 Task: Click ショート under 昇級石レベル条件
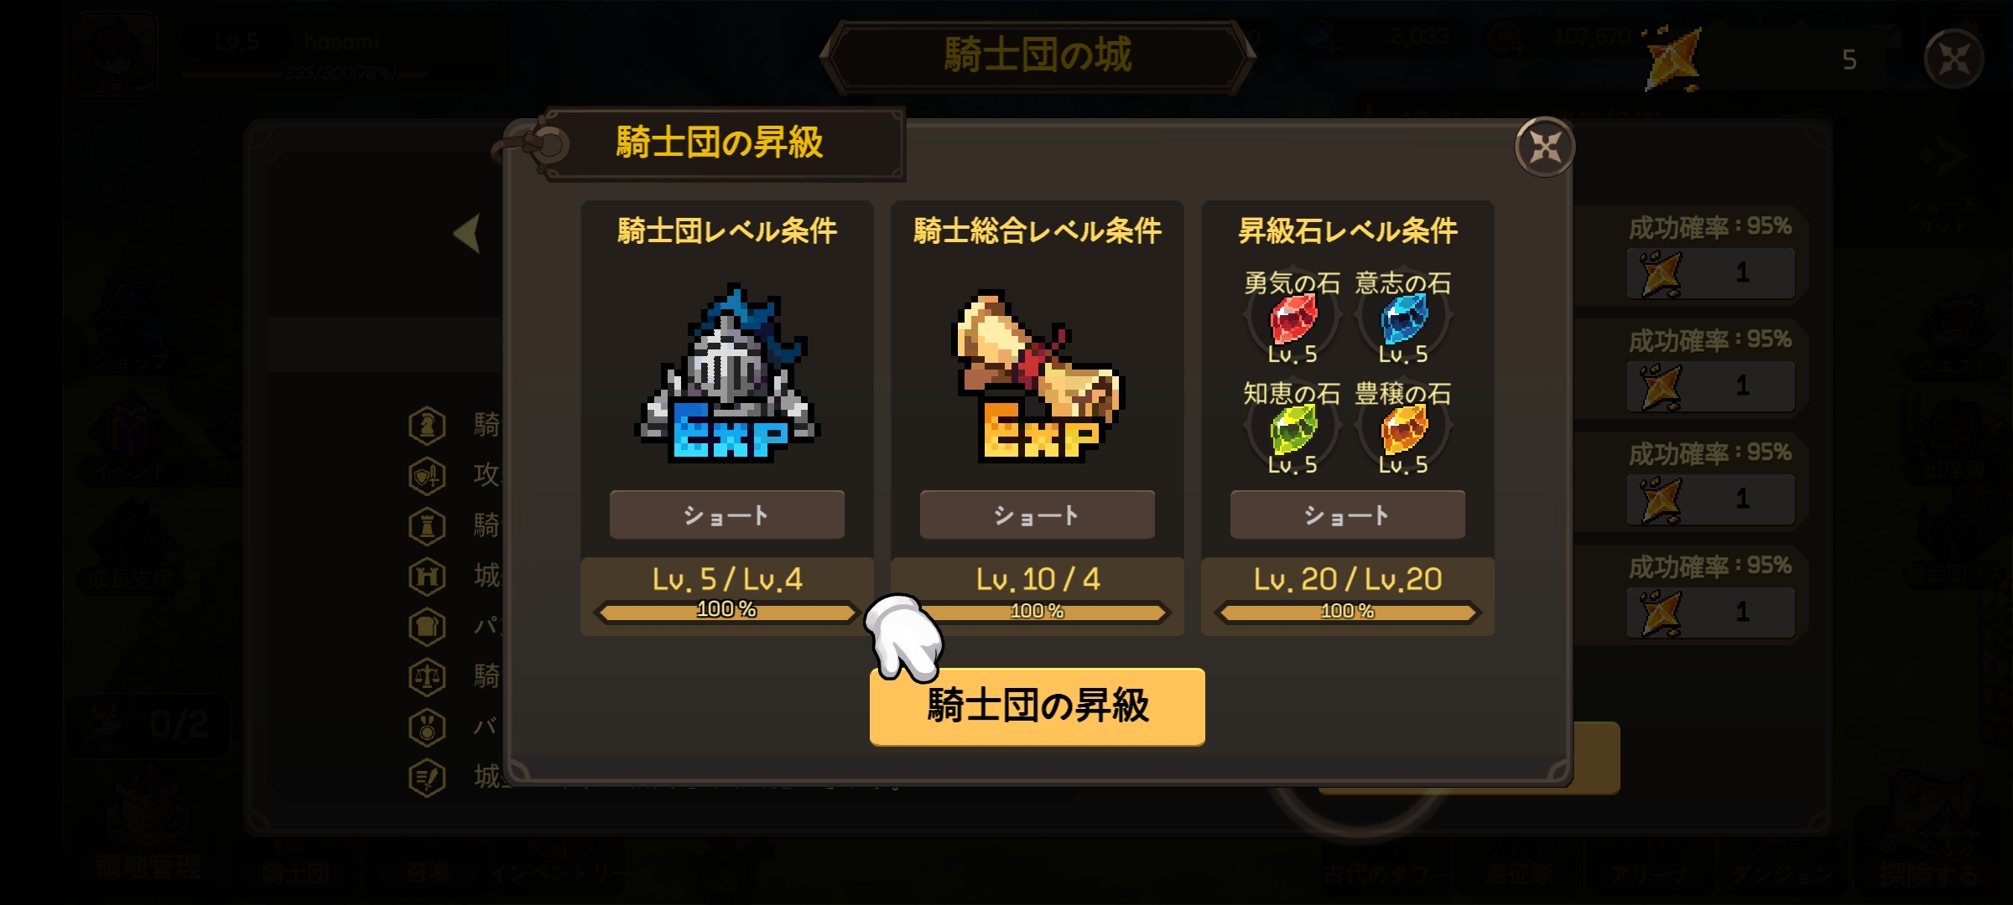[x=1347, y=515]
